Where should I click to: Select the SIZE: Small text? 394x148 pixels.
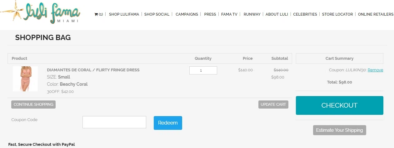[x=58, y=77]
